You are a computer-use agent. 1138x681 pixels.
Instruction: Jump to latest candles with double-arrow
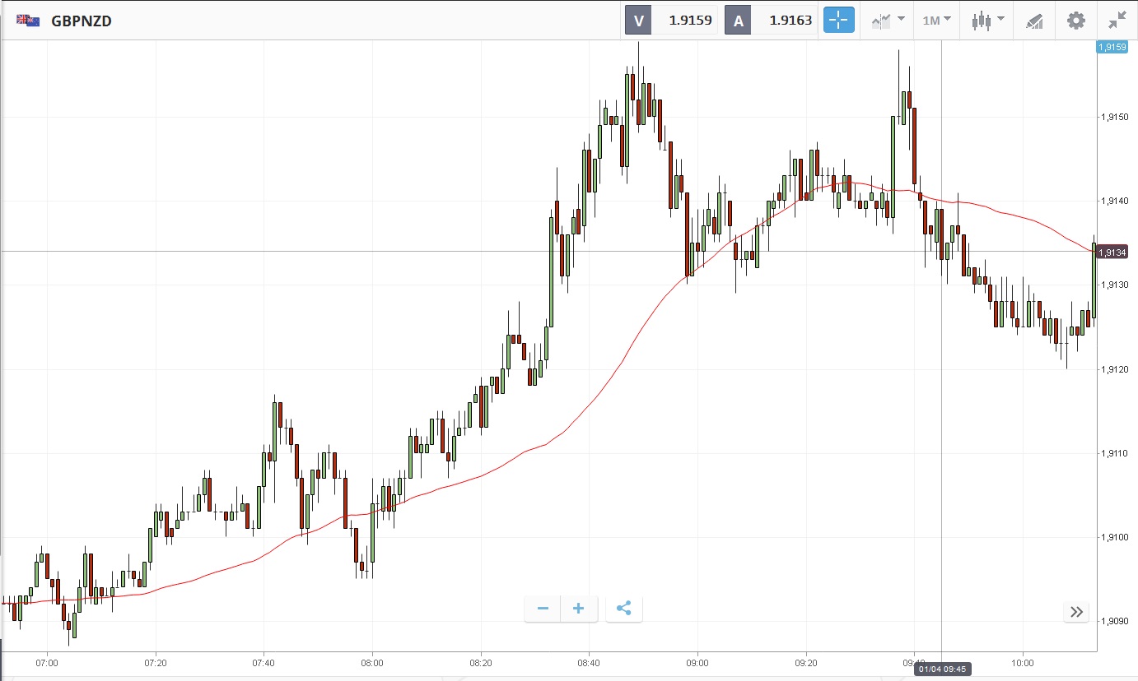click(1076, 611)
